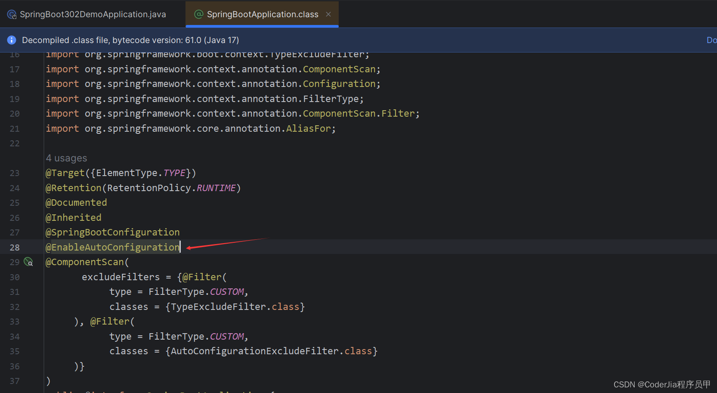Screen dimensions: 717x393
Task: Click the SpringBootApplication.class annotation icon
Action: [199, 14]
